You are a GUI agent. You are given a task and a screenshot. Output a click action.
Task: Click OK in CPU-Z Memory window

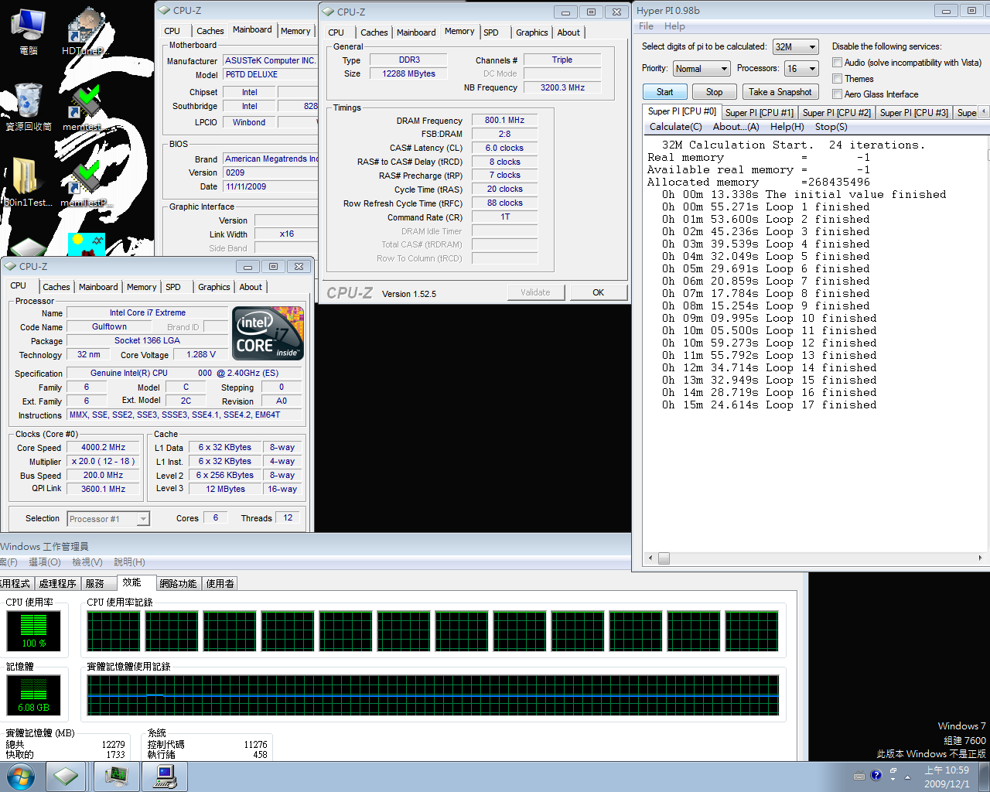598,292
